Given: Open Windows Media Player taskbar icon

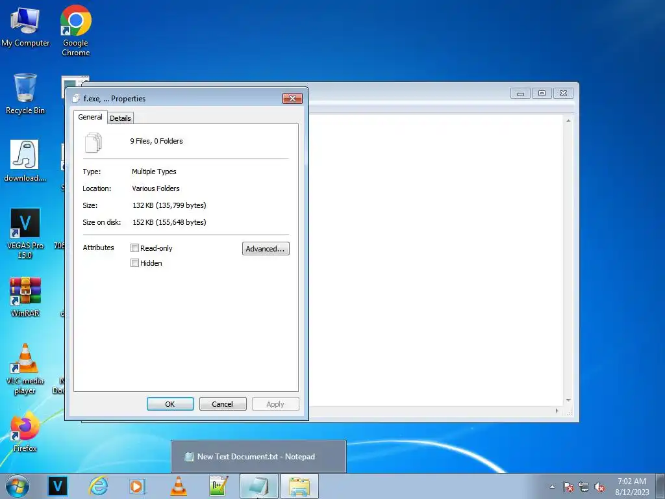Looking at the screenshot, I should pos(137,486).
